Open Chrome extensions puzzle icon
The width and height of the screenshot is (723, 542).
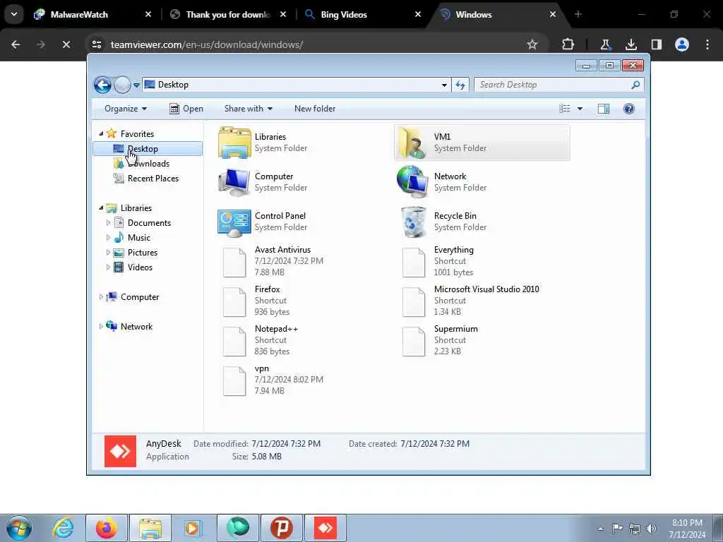point(568,44)
